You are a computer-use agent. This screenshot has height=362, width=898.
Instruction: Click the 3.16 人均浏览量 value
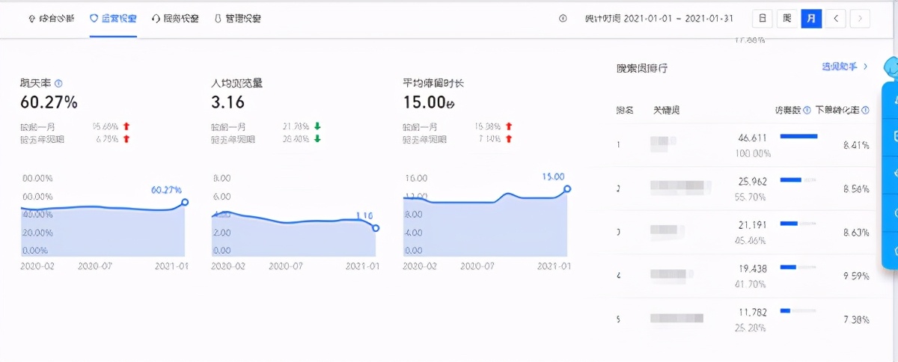click(228, 102)
